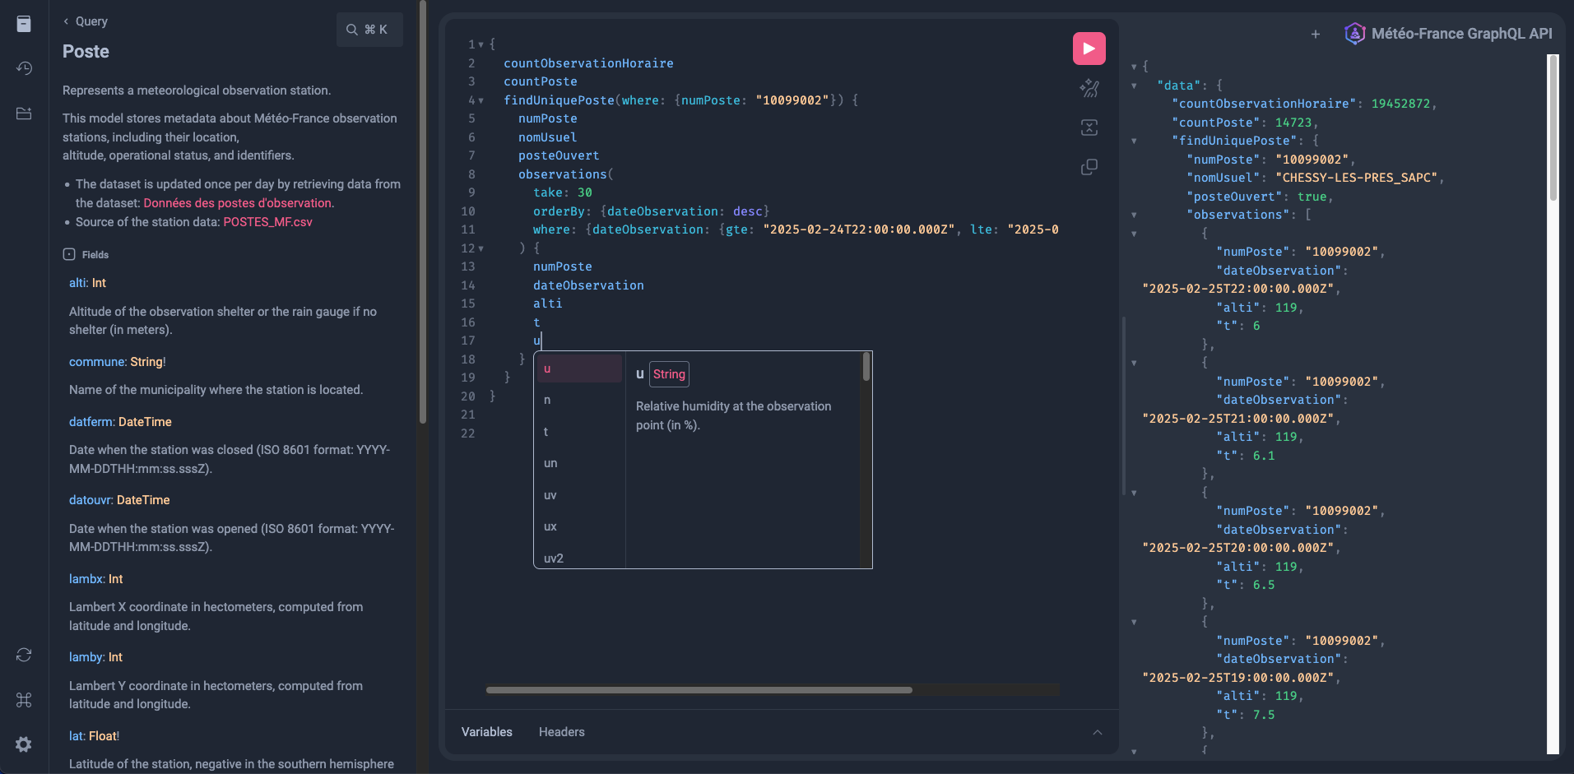Open the Données des postes d'observation link

(237, 203)
